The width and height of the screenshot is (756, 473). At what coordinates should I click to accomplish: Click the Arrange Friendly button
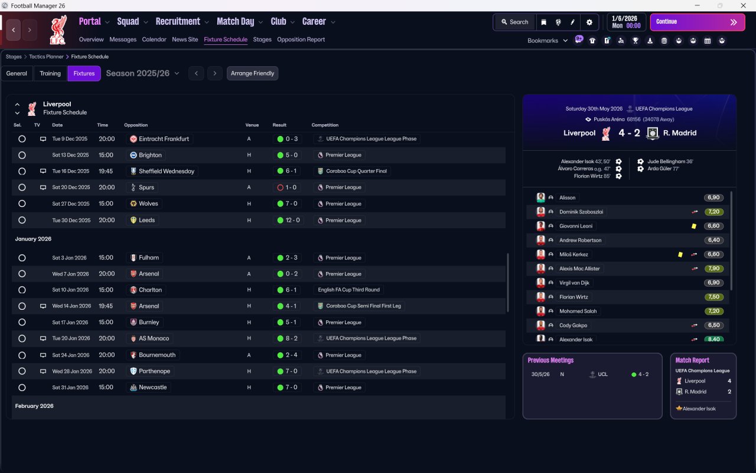(x=252, y=73)
